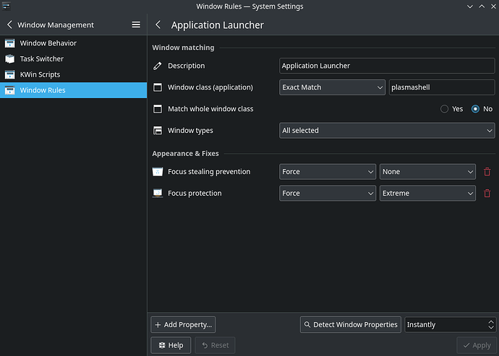
Task: Click the Focus stealing prevention icon
Action: pos(158,172)
